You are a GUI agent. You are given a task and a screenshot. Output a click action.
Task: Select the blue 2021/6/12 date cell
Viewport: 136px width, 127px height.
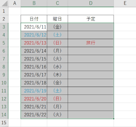tap(34, 35)
